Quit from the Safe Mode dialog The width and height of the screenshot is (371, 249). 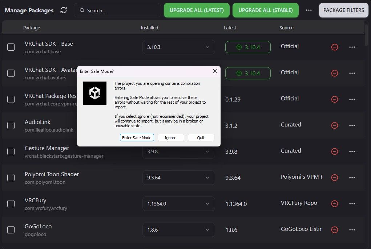point(201,138)
